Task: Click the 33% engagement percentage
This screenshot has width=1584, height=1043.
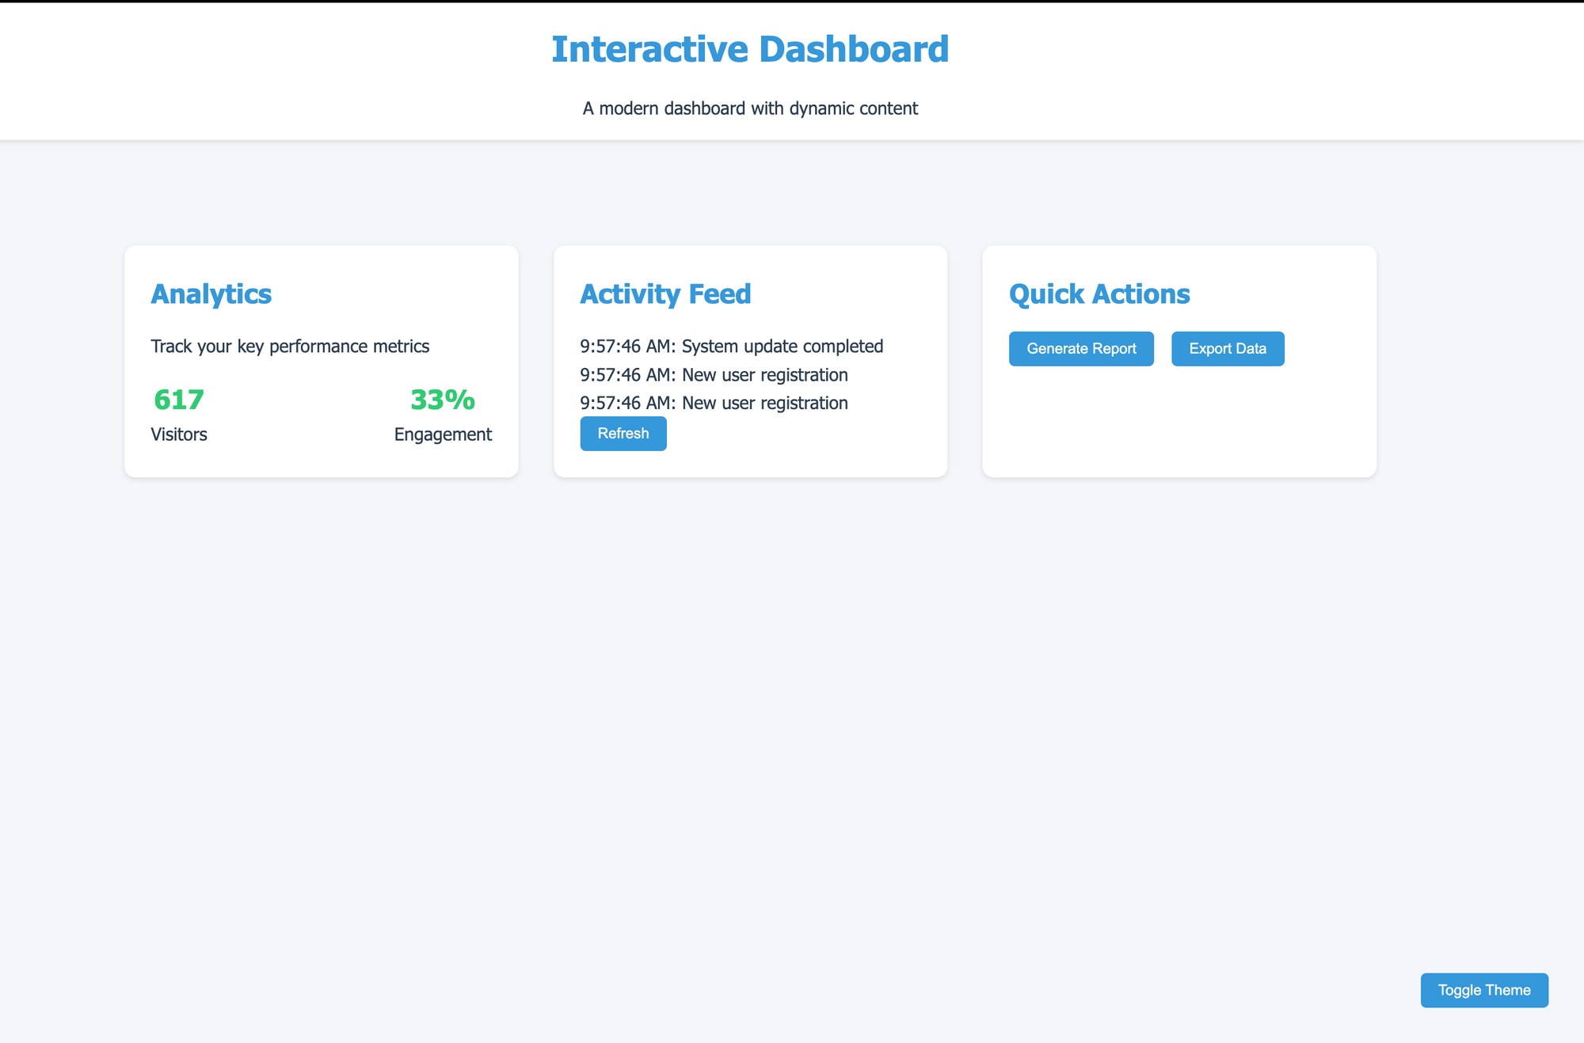Action: (x=441, y=400)
